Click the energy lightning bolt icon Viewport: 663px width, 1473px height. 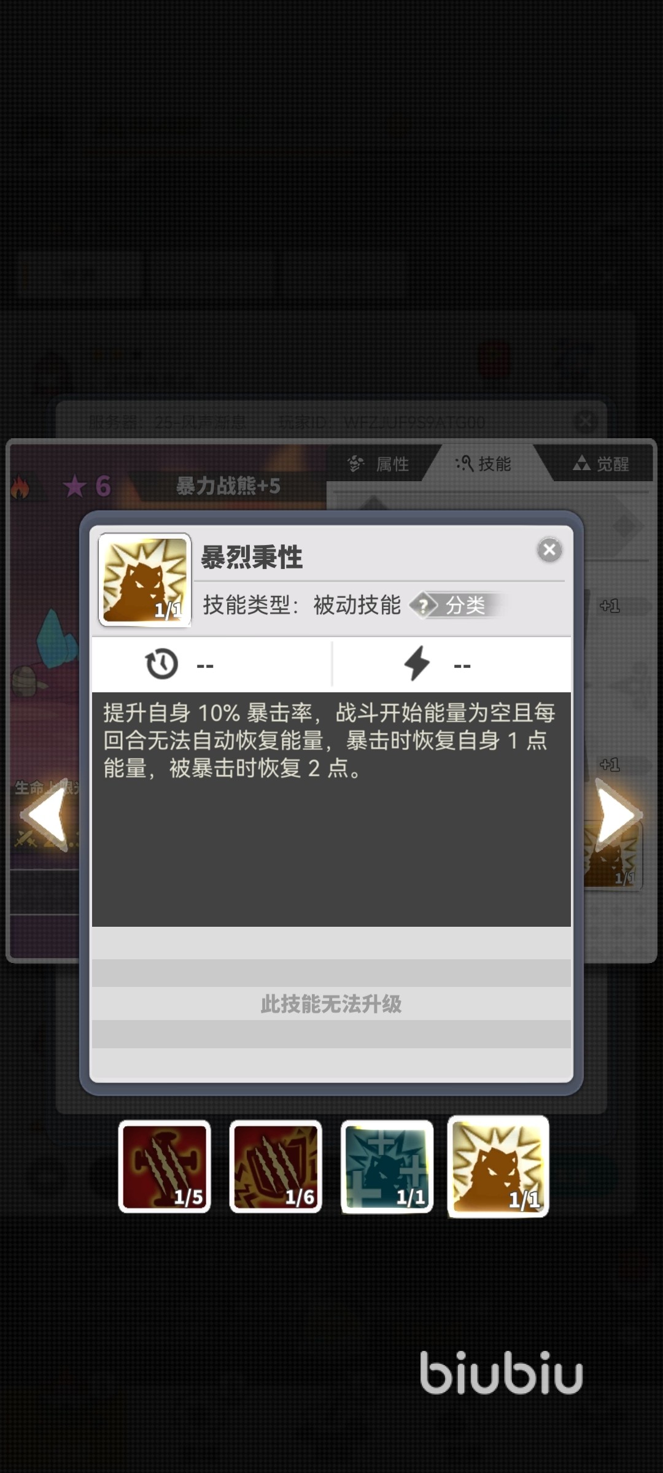point(417,663)
